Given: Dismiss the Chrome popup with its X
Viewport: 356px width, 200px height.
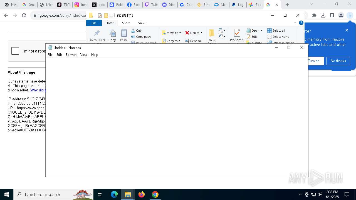Looking at the screenshot, I should tap(347, 30).
